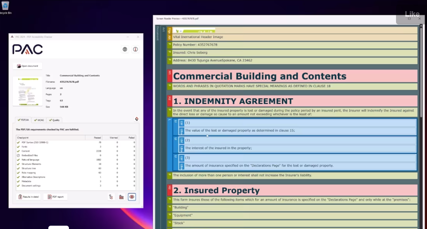Click the list item about clause 15
This screenshot has height=229, width=427.
pos(240,131)
